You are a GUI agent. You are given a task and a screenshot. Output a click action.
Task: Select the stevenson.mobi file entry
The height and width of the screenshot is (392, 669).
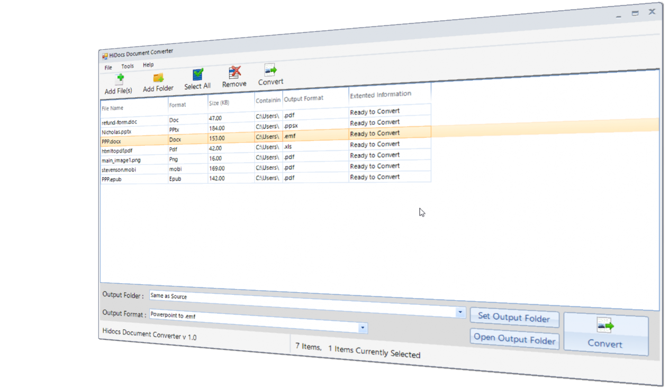[119, 169]
